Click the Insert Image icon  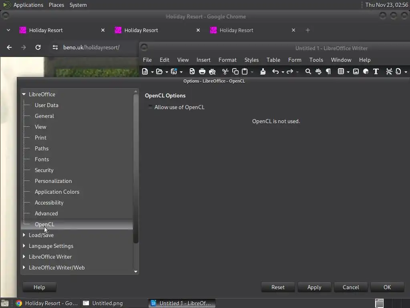[x=356, y=71]
